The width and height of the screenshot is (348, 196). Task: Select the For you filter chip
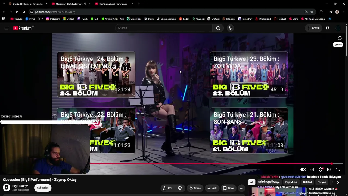click(322, 182)
